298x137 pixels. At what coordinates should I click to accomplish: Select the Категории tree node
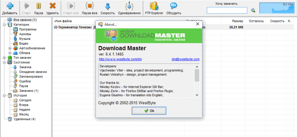tap(21, 25)
